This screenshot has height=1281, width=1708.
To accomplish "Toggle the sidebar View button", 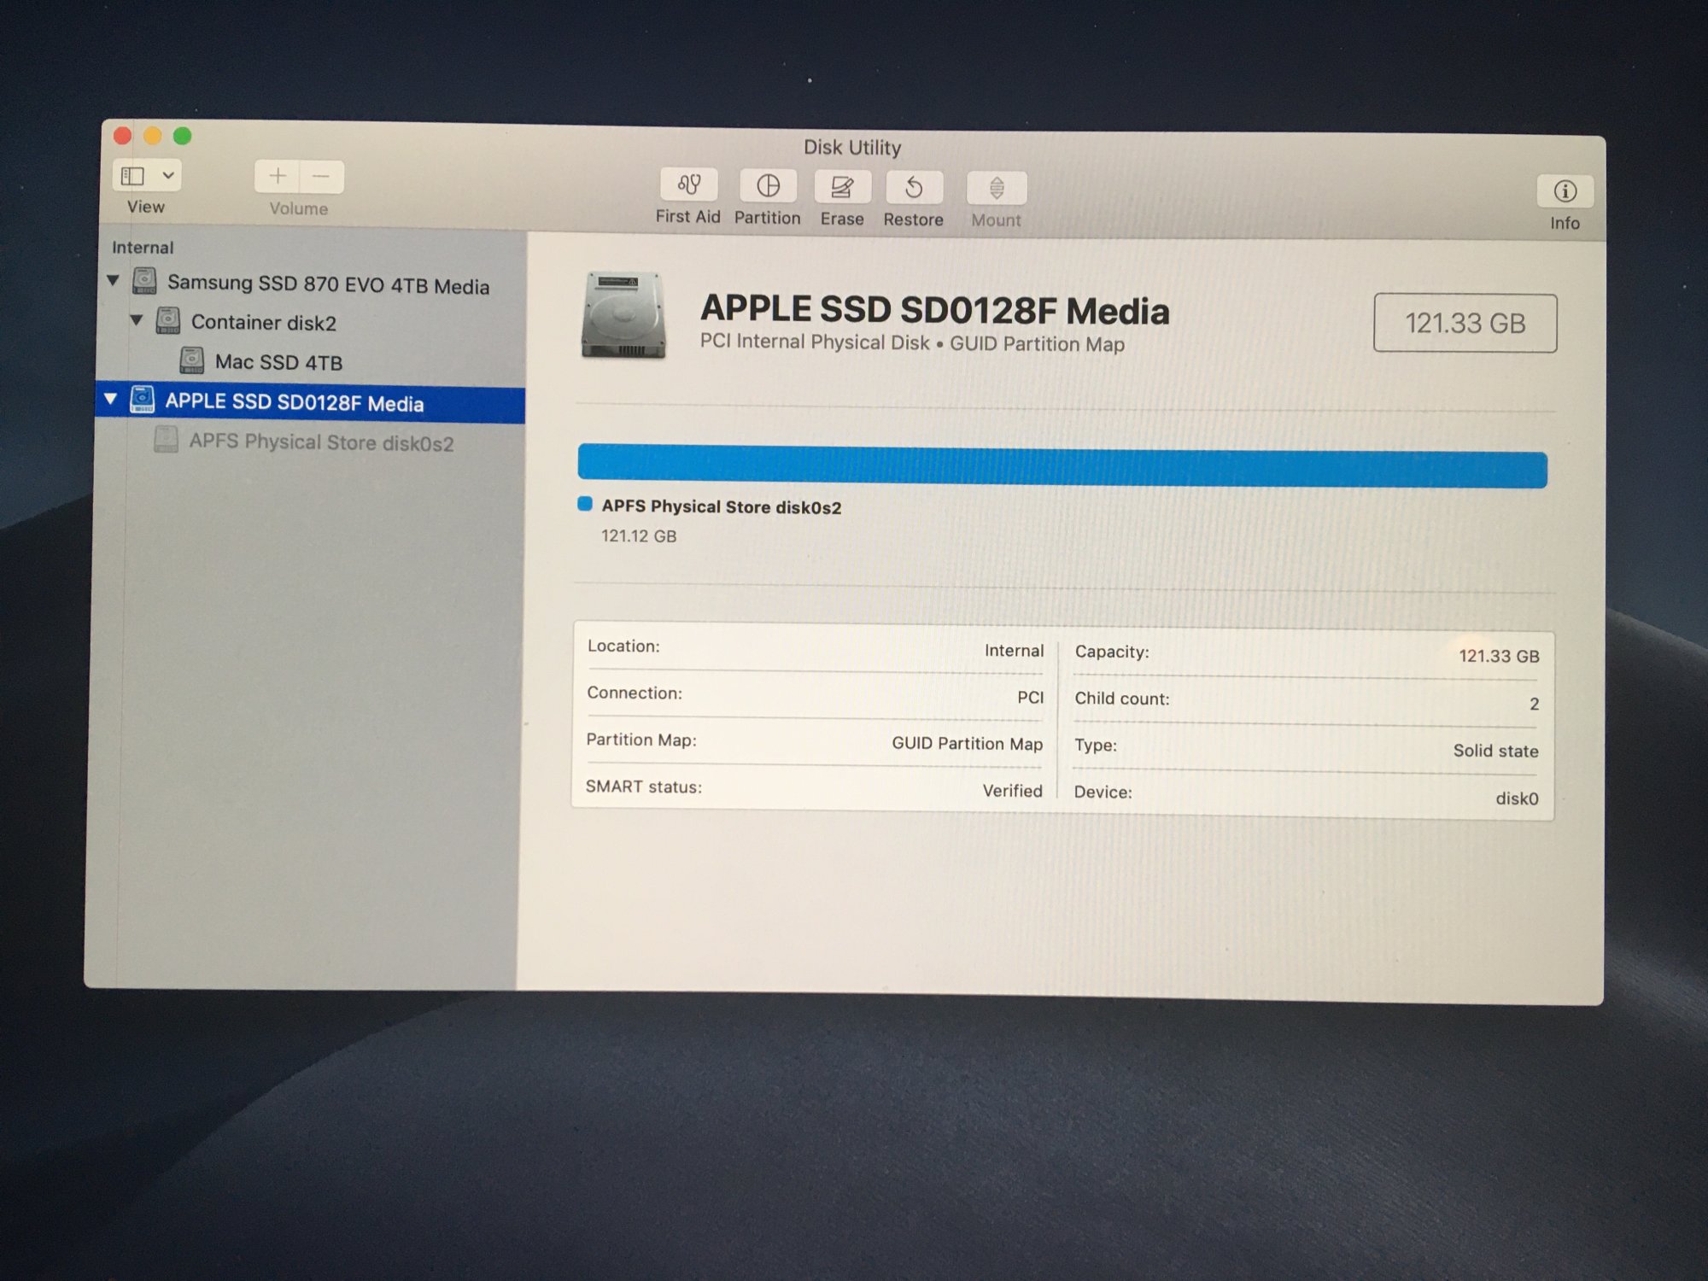I will pyautogui.click(x=133, y=176).
